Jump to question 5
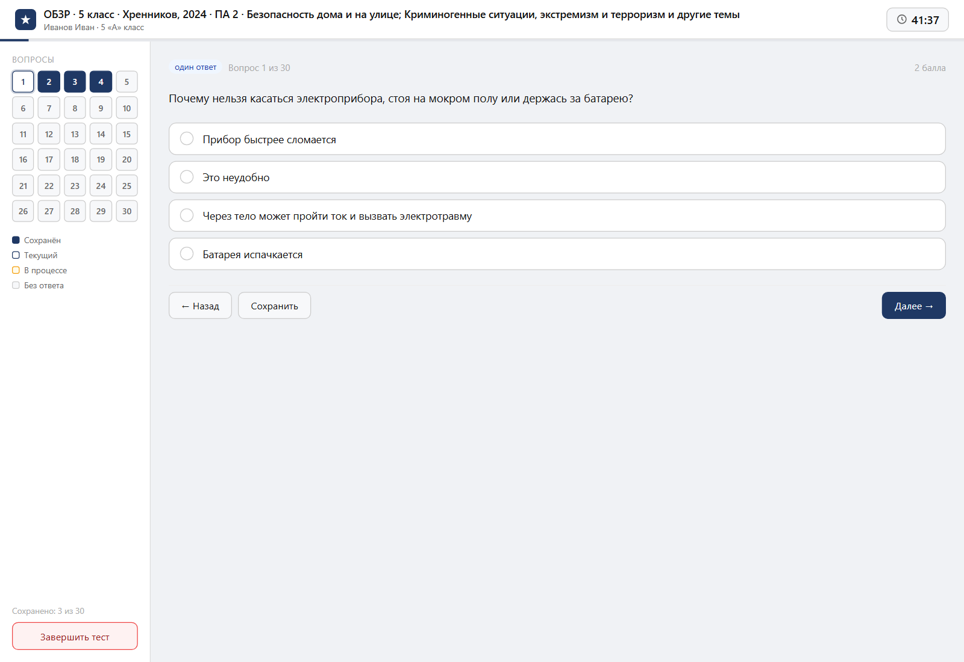This screenshot has height=662, width=964. [x=127, y=82]
